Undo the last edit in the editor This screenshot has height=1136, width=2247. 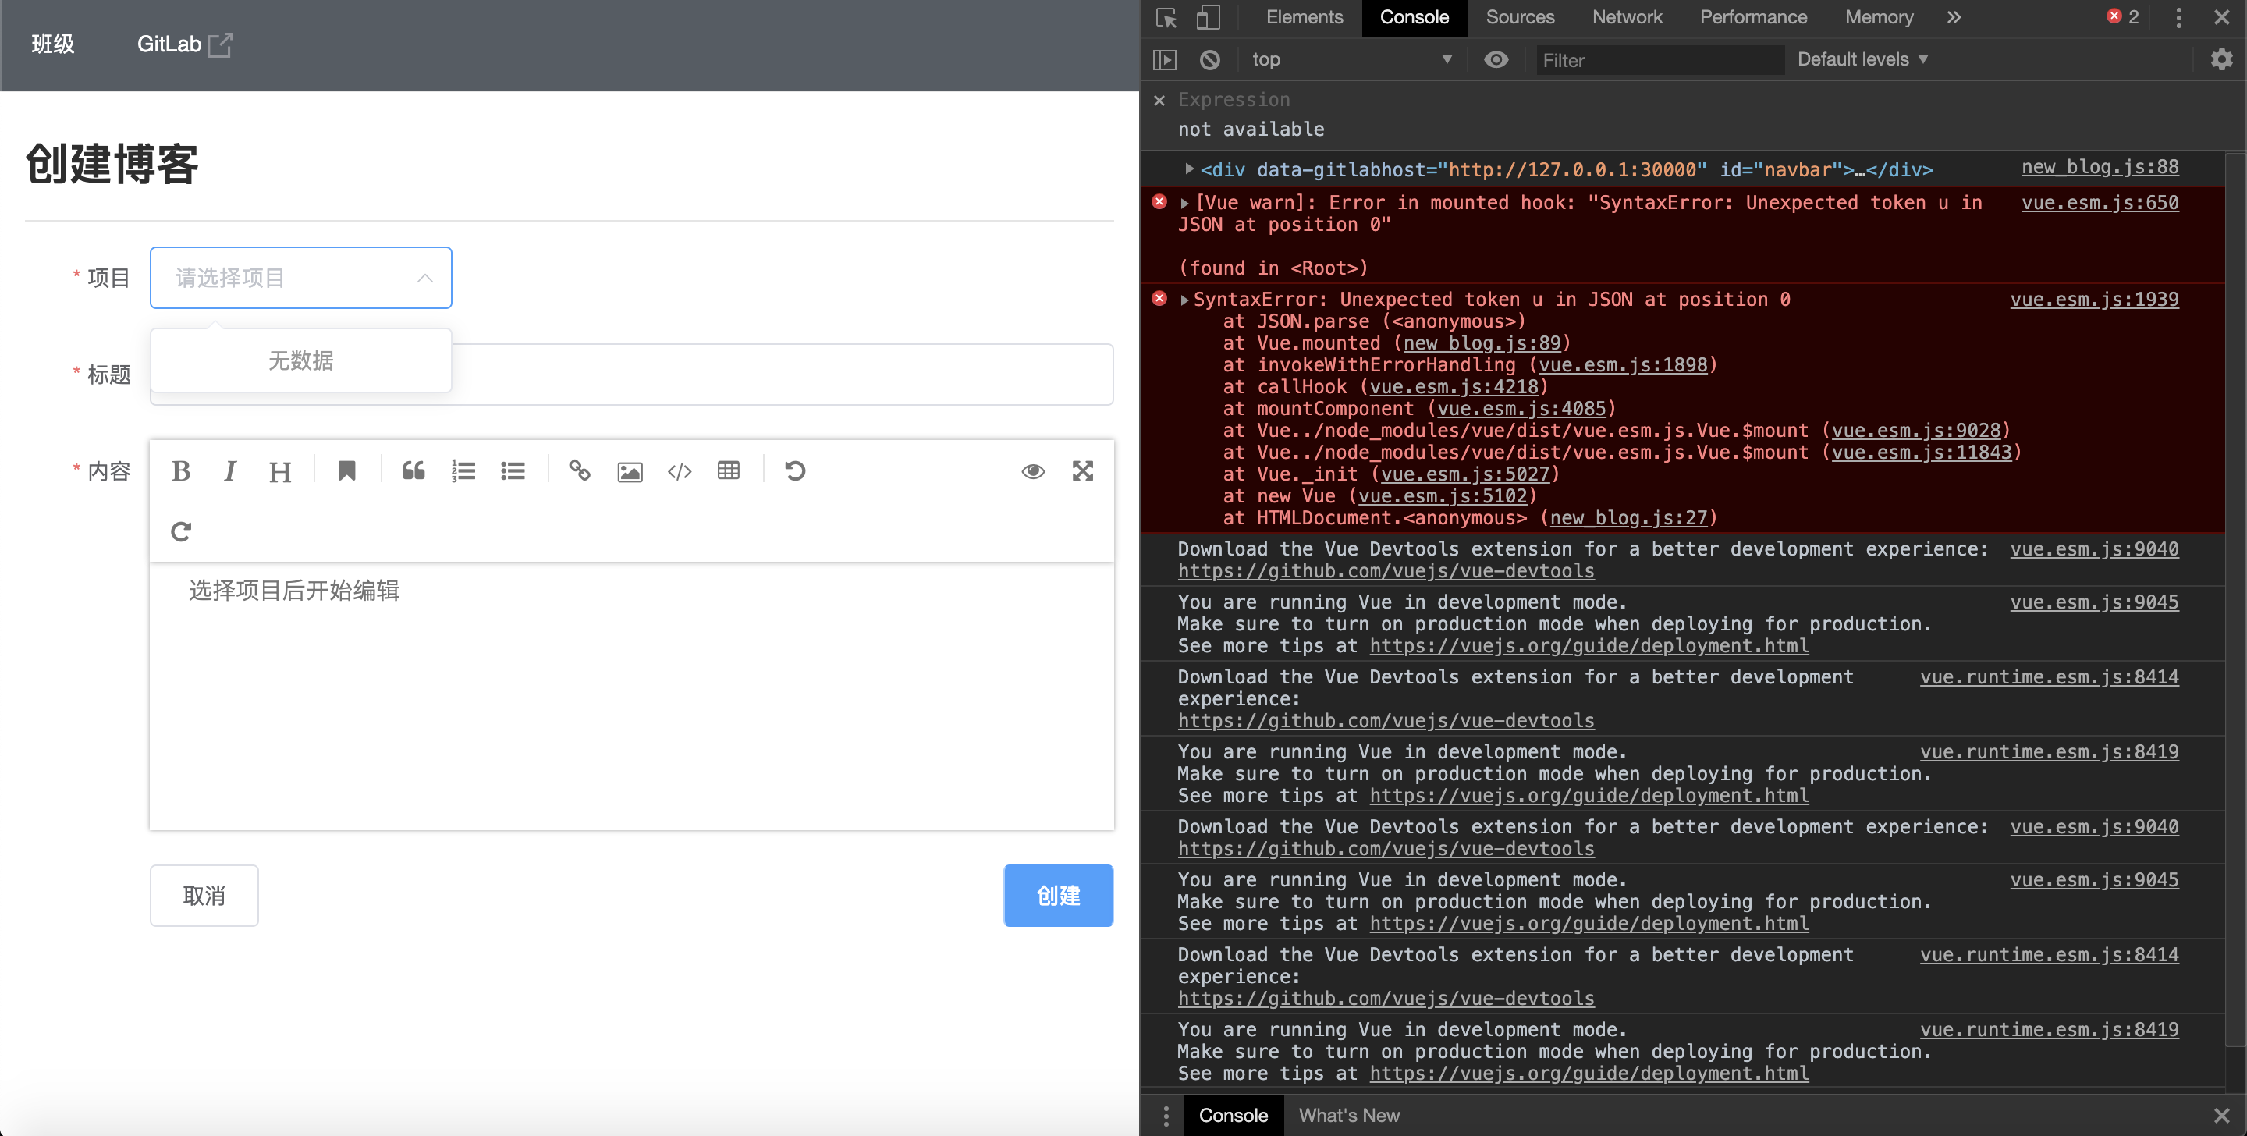coord(793,471)
